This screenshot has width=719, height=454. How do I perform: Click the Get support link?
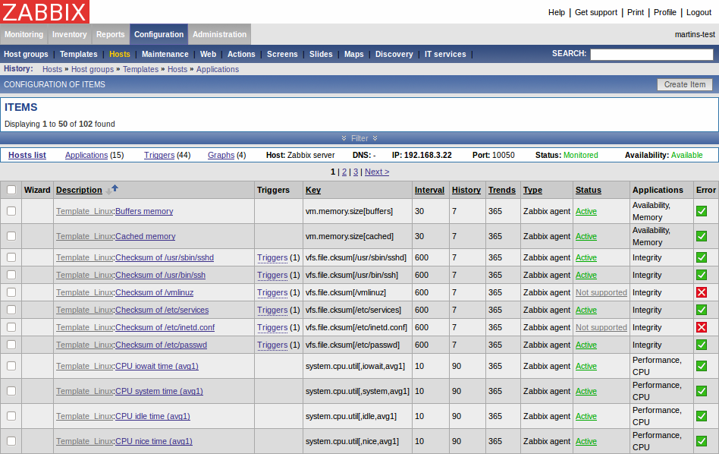point(596,12)
